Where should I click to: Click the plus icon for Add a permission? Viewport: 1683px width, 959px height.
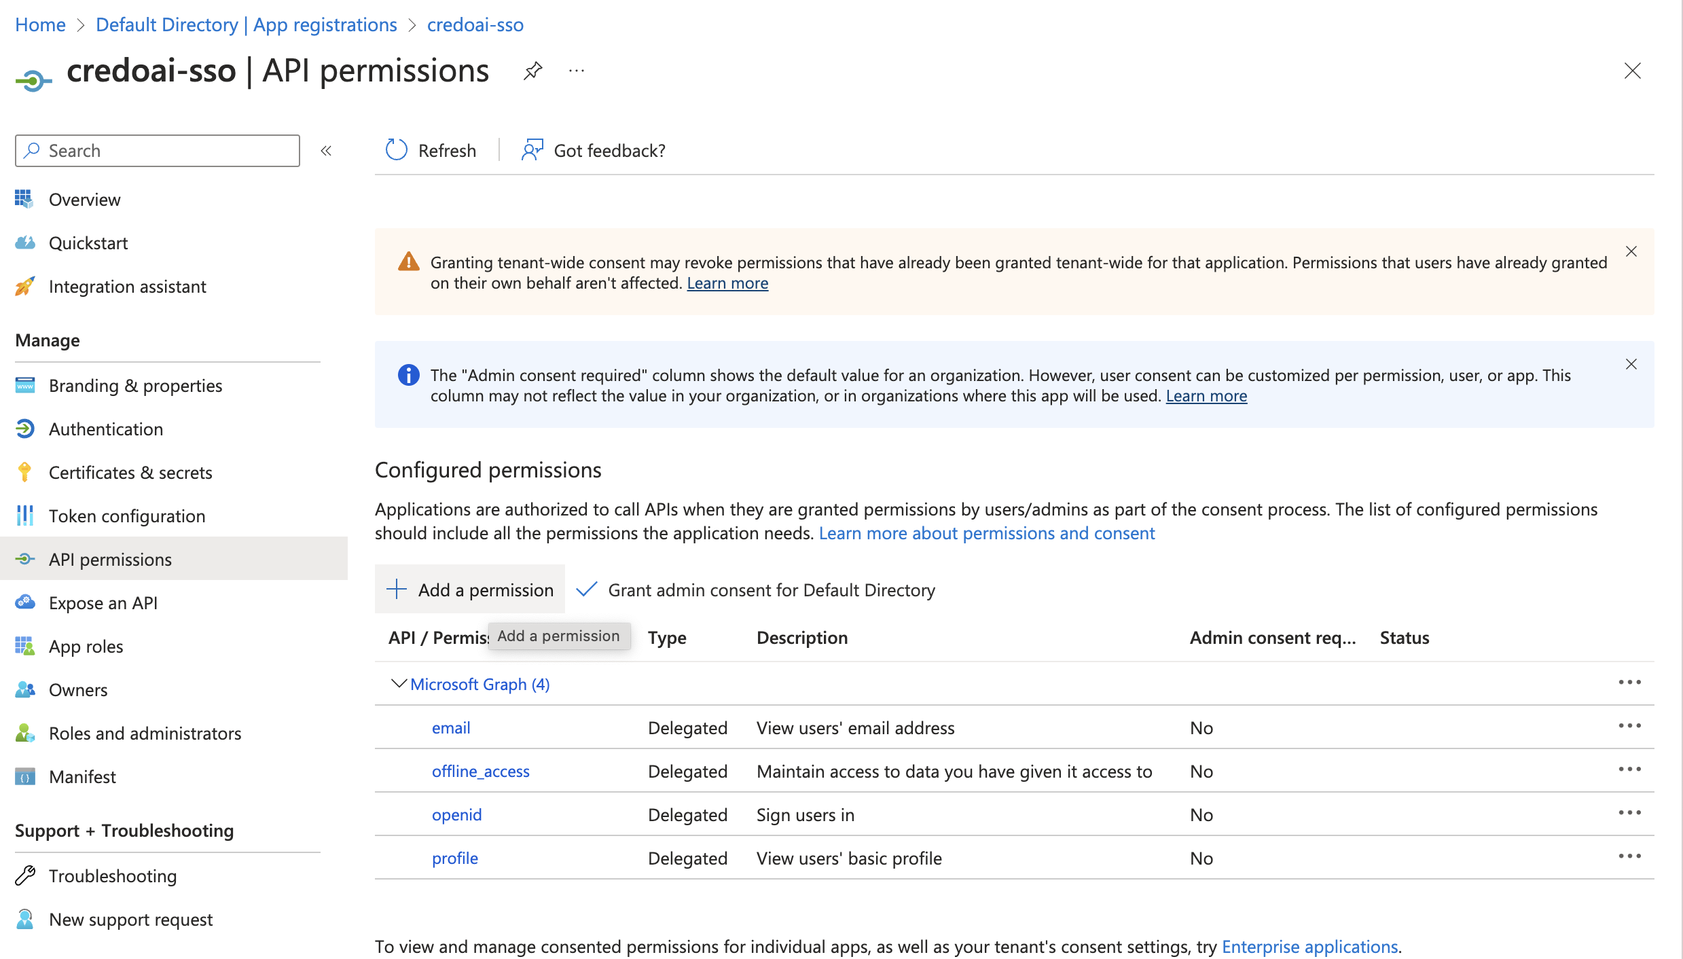point(397,589)
